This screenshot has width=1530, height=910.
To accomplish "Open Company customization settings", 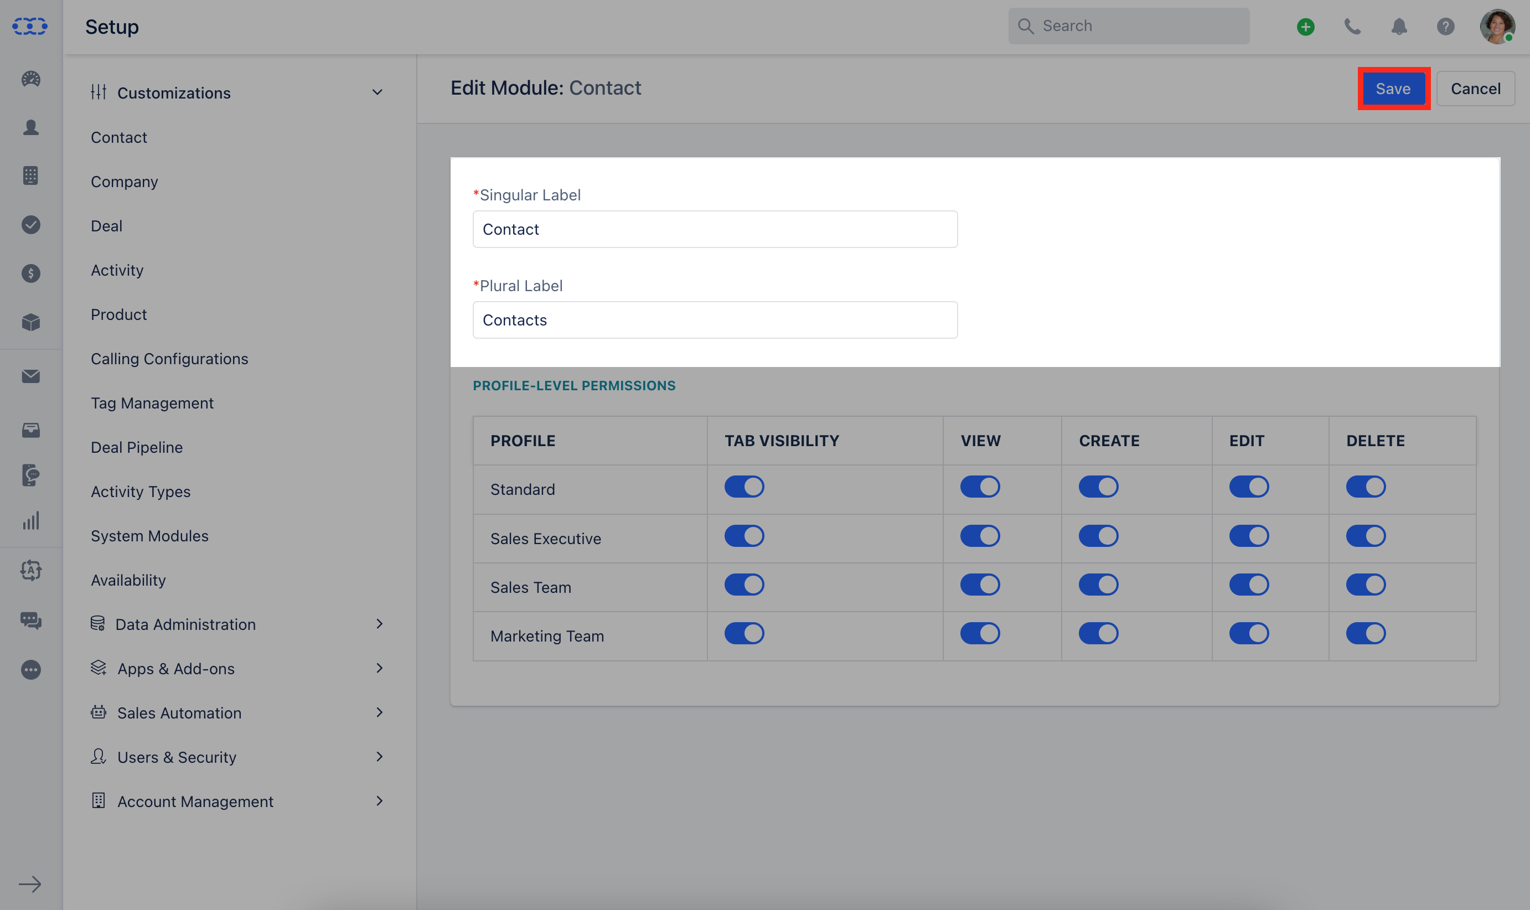I will click(125, 182).
